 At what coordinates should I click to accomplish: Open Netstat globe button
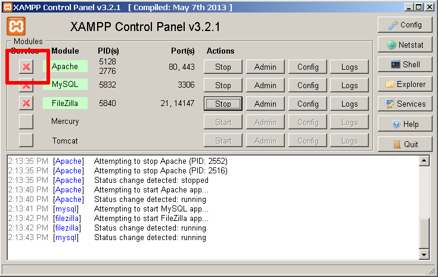405,45
